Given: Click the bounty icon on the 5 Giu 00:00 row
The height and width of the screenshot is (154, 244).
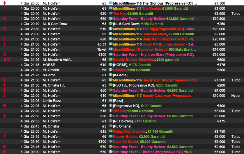Looking at the screenshot, I should (x=4, y=151).
